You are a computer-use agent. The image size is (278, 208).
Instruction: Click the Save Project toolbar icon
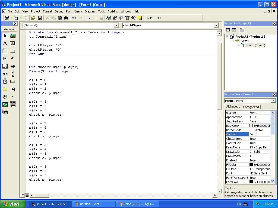[x=40, y=18]
